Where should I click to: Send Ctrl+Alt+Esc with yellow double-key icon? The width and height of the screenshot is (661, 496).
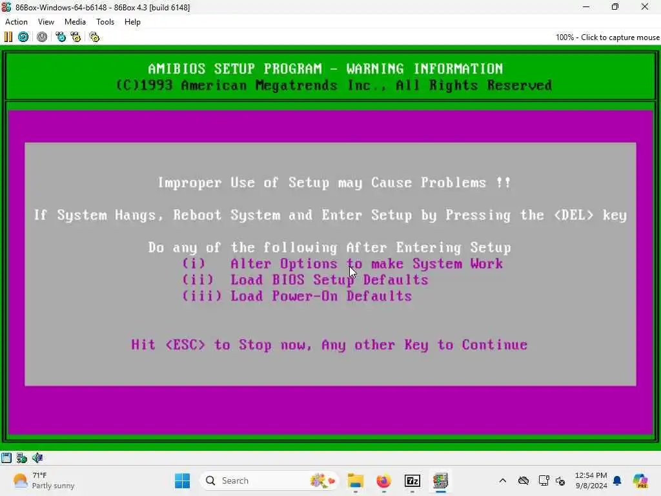click(x=76, y=37)
